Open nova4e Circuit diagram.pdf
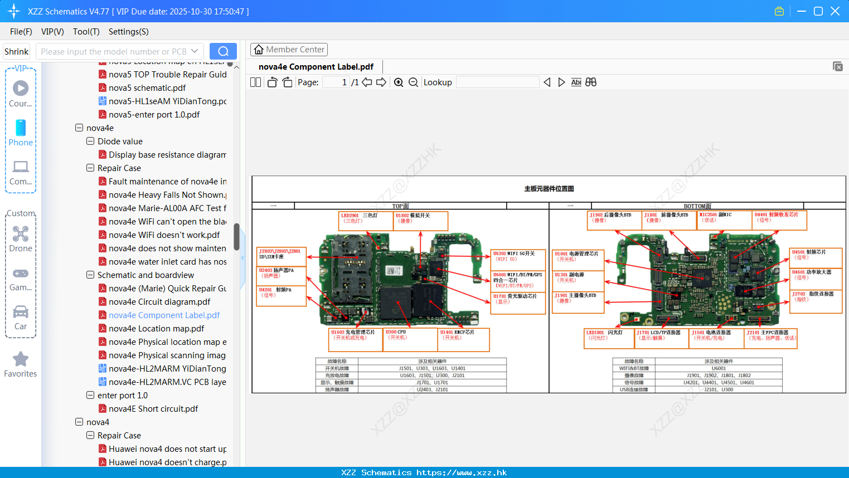This screenshot has height=478, width=849. (159, 301)
